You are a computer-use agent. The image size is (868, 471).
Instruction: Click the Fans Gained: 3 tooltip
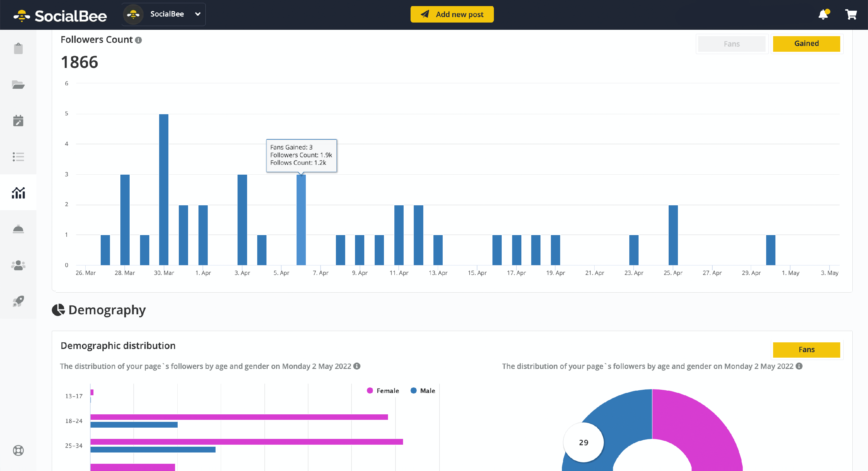301,155
